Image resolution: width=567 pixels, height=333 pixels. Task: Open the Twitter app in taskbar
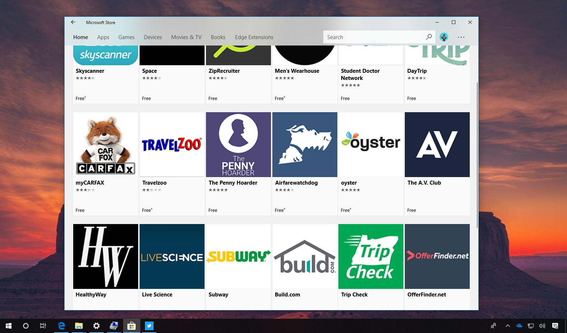pyautogui.click(x=149, y=326)
